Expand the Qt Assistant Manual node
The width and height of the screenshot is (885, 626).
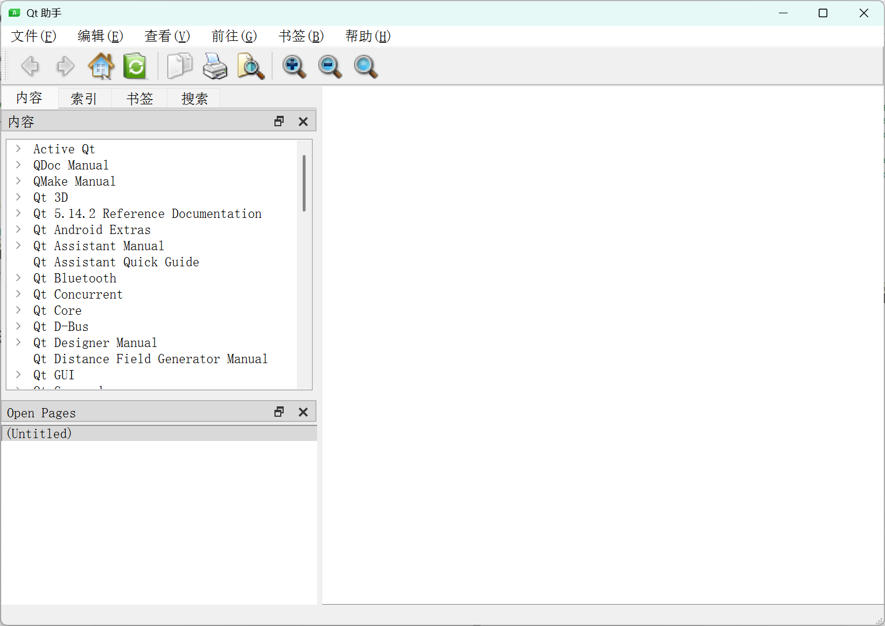[18, 246]
